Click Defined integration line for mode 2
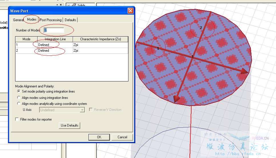This screenshot has width=276, height=158. (x=55, y=51)
